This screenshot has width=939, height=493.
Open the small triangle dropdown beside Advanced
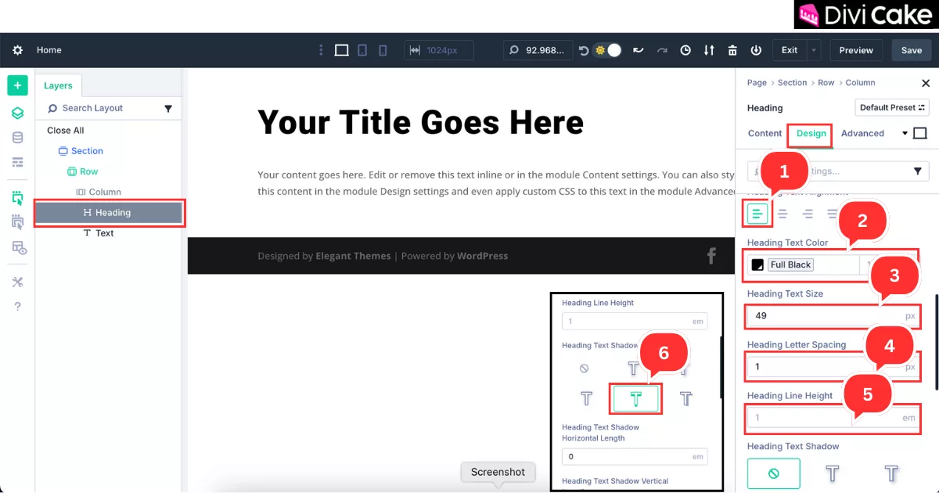tap(905, 134)
